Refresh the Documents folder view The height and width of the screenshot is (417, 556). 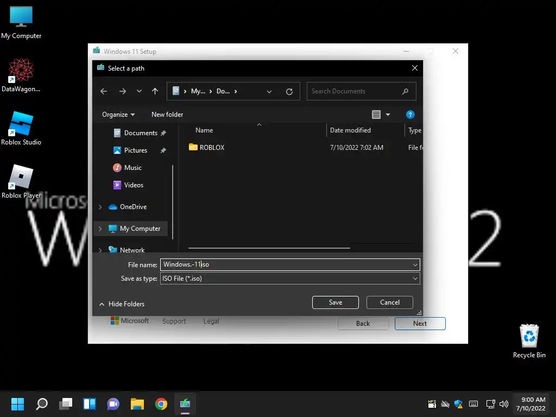[289, 91]
